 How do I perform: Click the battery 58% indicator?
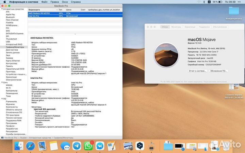click(x=217, y=2)
